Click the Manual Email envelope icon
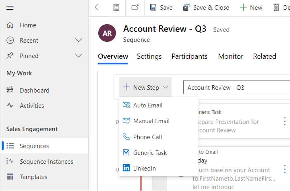Image resolution: width=290 pixels, height=191 pixels. point(126,121)
